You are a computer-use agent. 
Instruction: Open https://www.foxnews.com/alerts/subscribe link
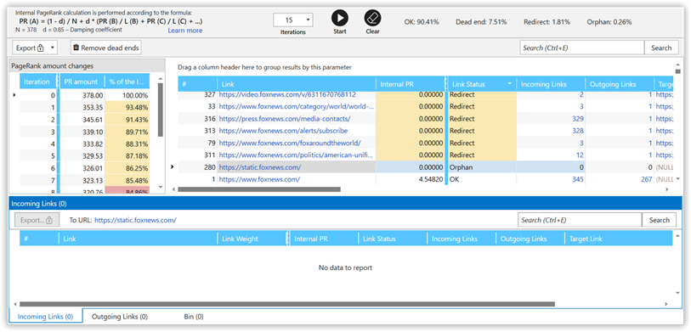coord(283,131)
